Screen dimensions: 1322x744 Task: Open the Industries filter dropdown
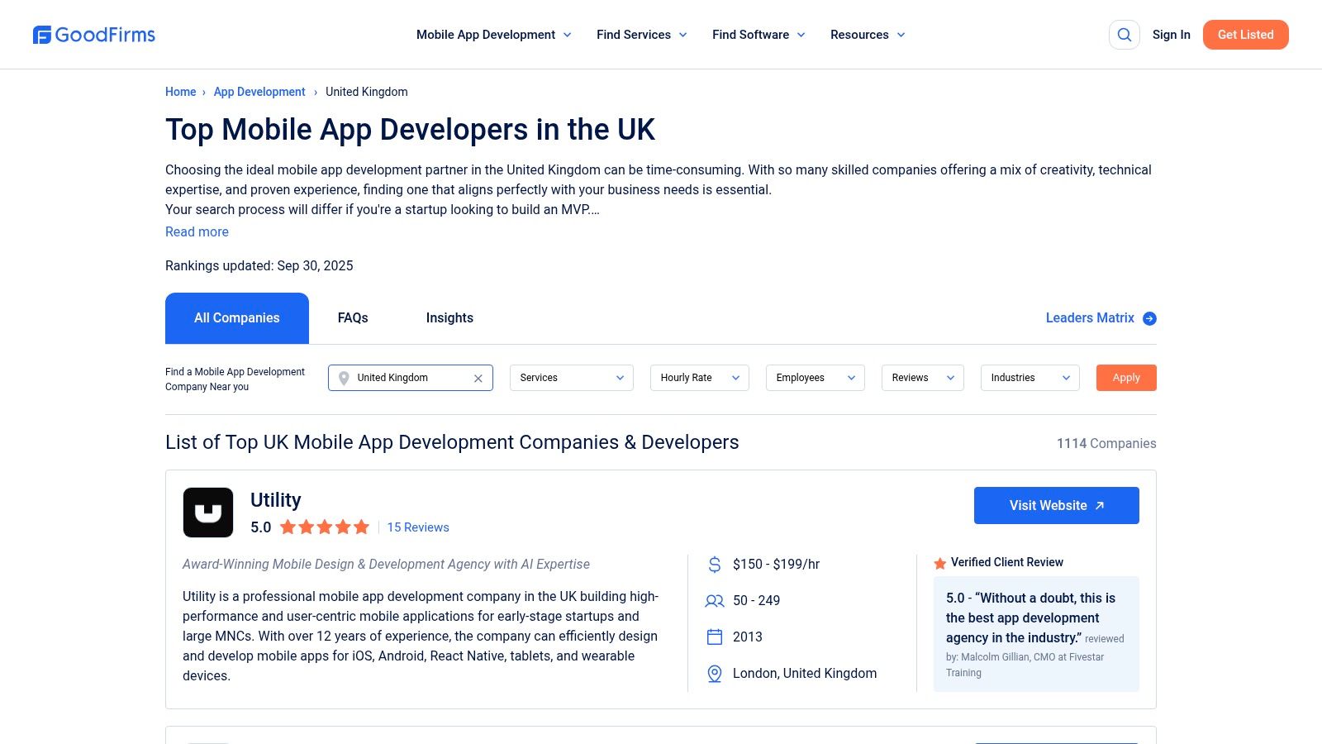pyautogui.click(x=1030, y=378)
